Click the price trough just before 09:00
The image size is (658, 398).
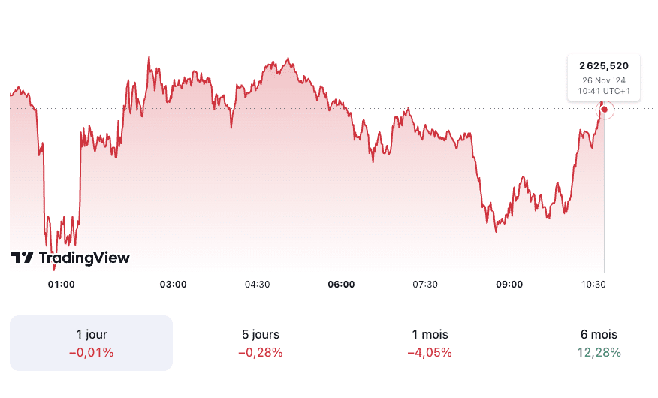click(x=496, y=231)
